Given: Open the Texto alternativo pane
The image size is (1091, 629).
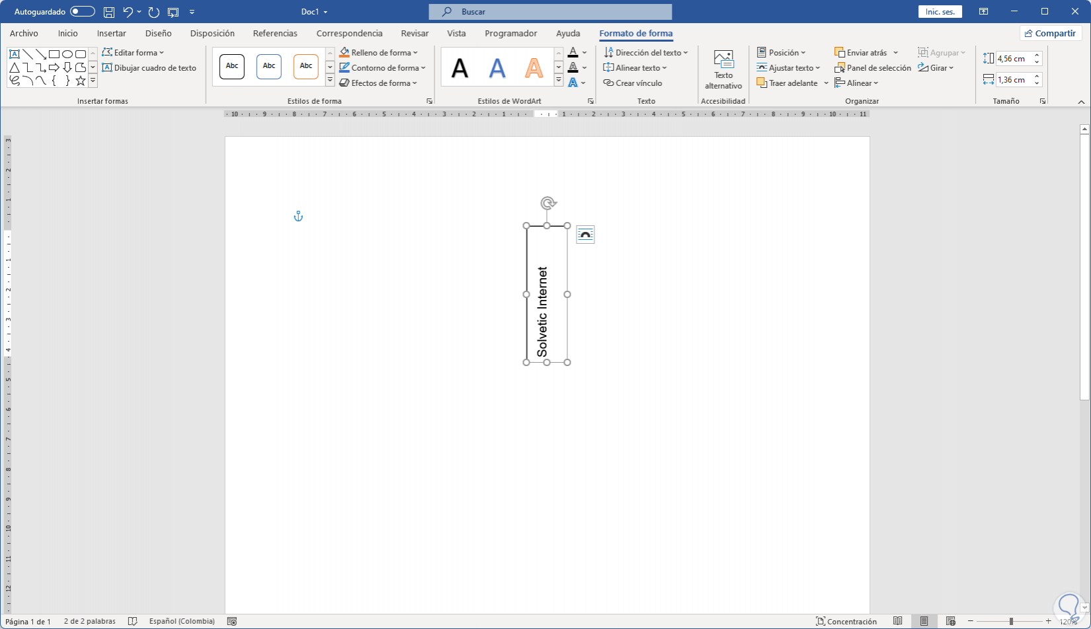Looking at the screenshot, I should (723, 70).
